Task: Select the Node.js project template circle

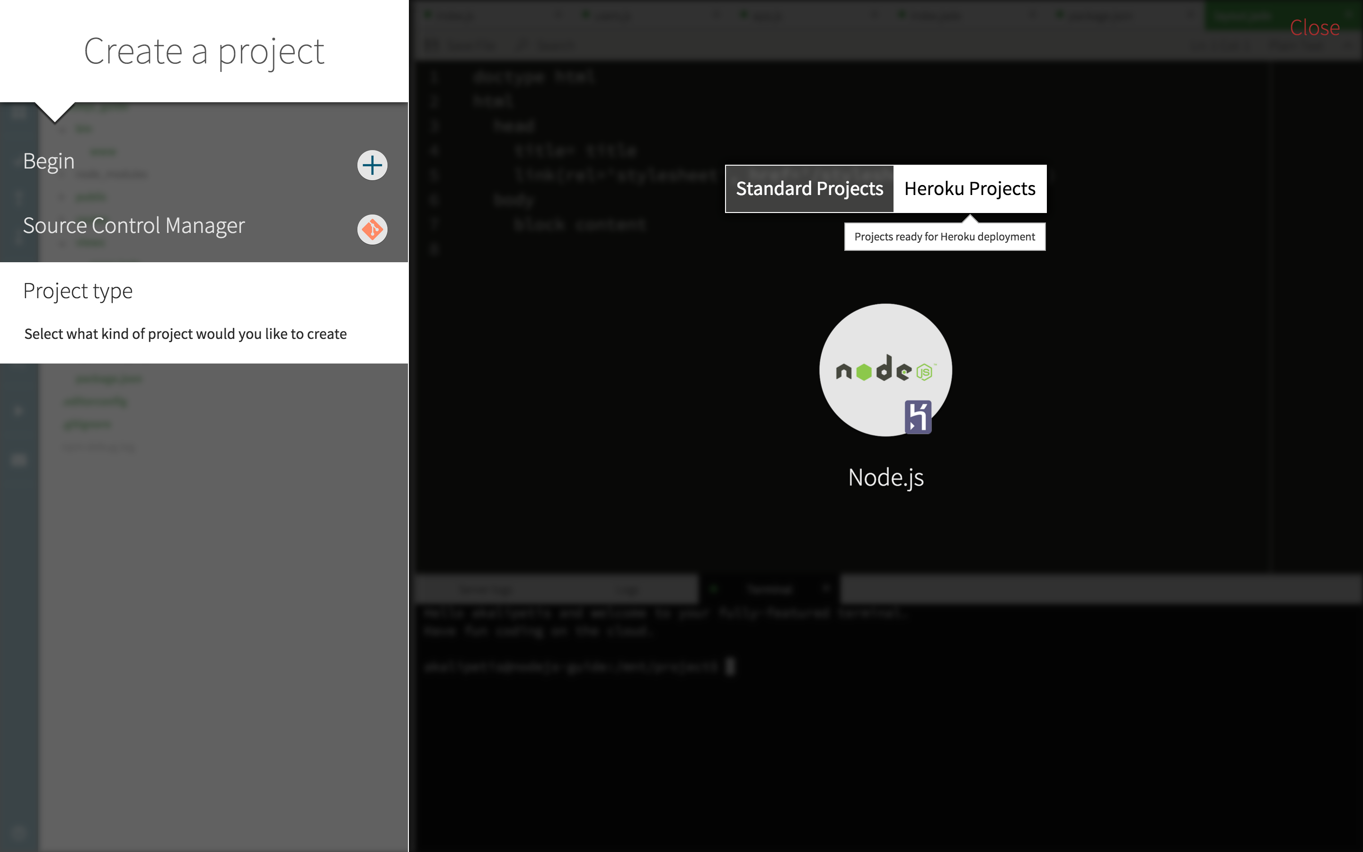Action: (x=885, y=370)
